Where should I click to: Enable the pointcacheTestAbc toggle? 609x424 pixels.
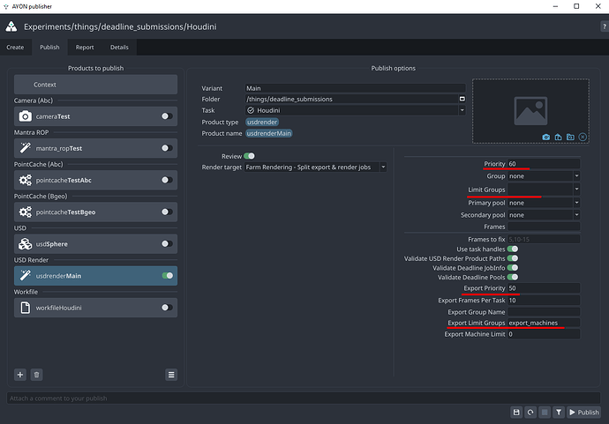pyautogui.click(x=167, y=180)
